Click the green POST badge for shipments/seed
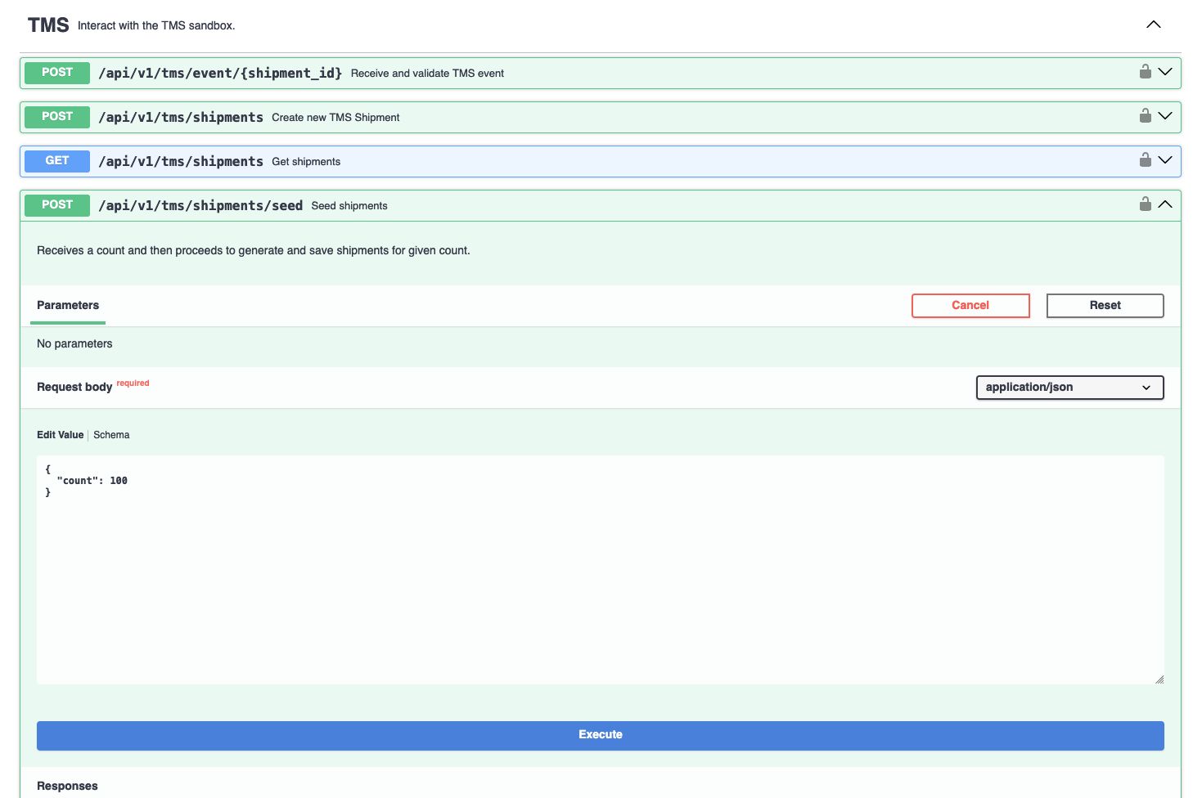 pos(57,205)
